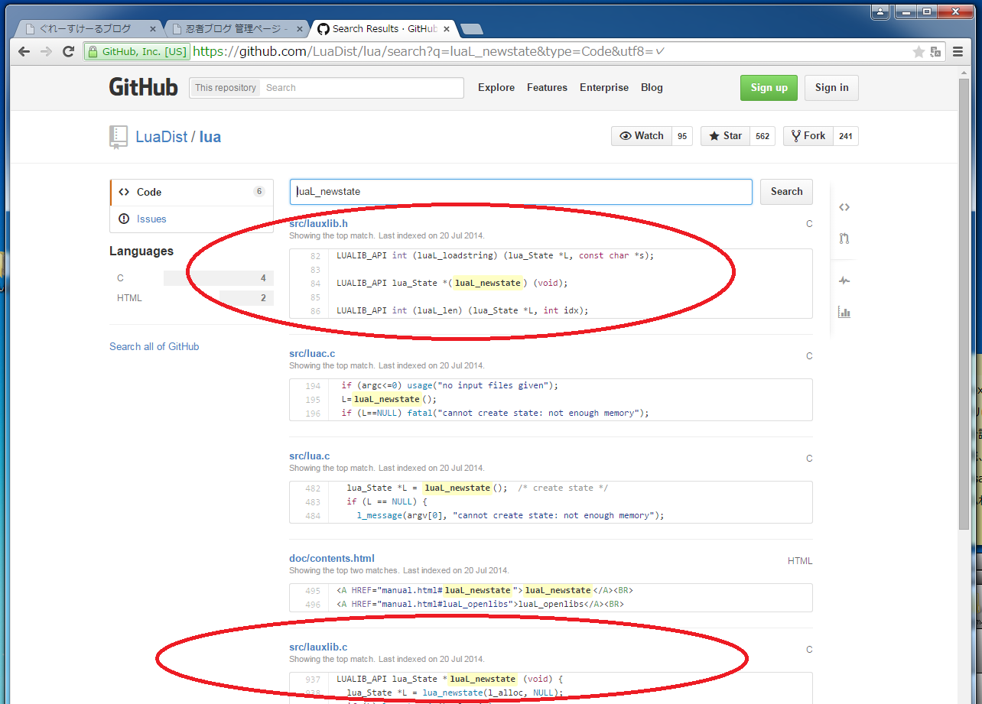
Task: Open the Pull requests icon in the repo sidebar
Action: click(x=844, y=238)
